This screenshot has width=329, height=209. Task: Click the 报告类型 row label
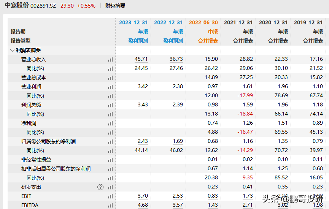(21, 41)
